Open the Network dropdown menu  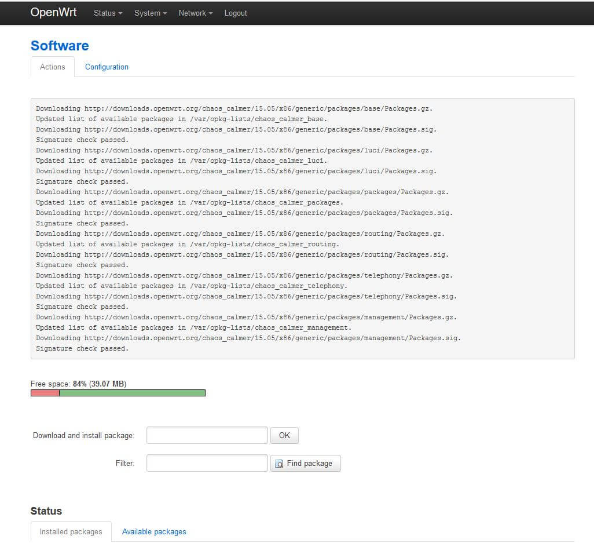click(196, 13)
